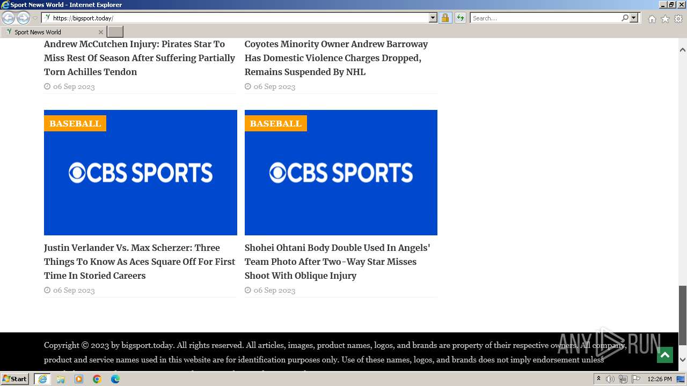Go to the Home page icon
This screenshot has height=386, width=687.
pyautogui.click(x=652, y=19)
